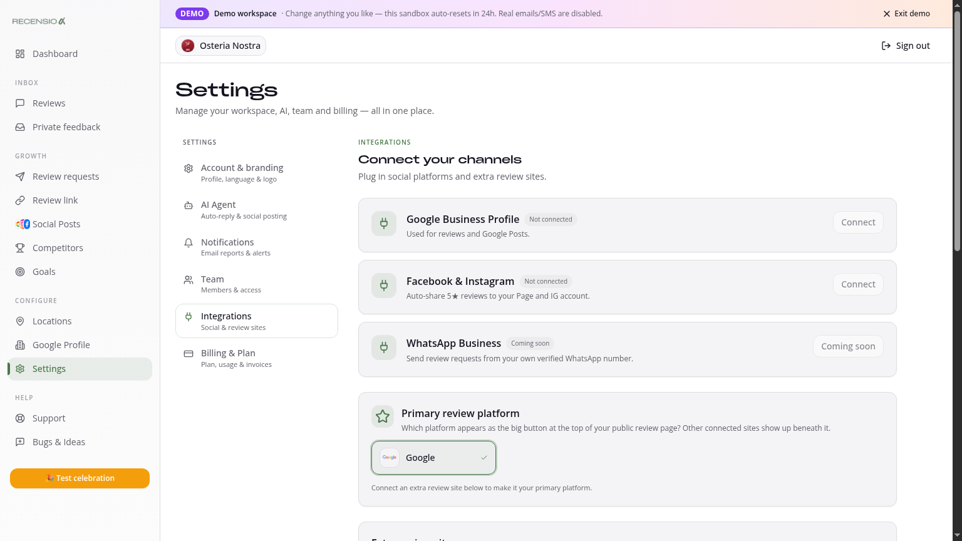
Task: Click the Review requests paper plane icon
Action: coord(20,177)
